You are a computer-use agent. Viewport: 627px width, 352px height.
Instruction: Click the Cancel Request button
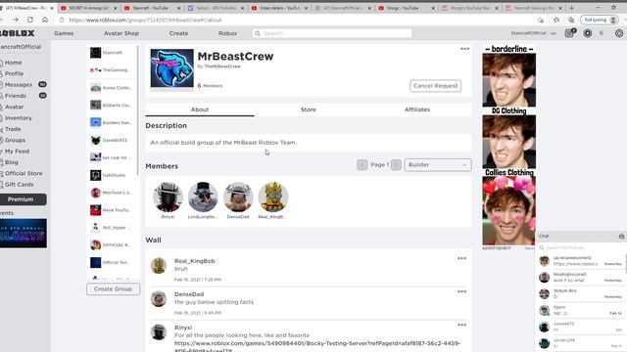tap(435, 86)
